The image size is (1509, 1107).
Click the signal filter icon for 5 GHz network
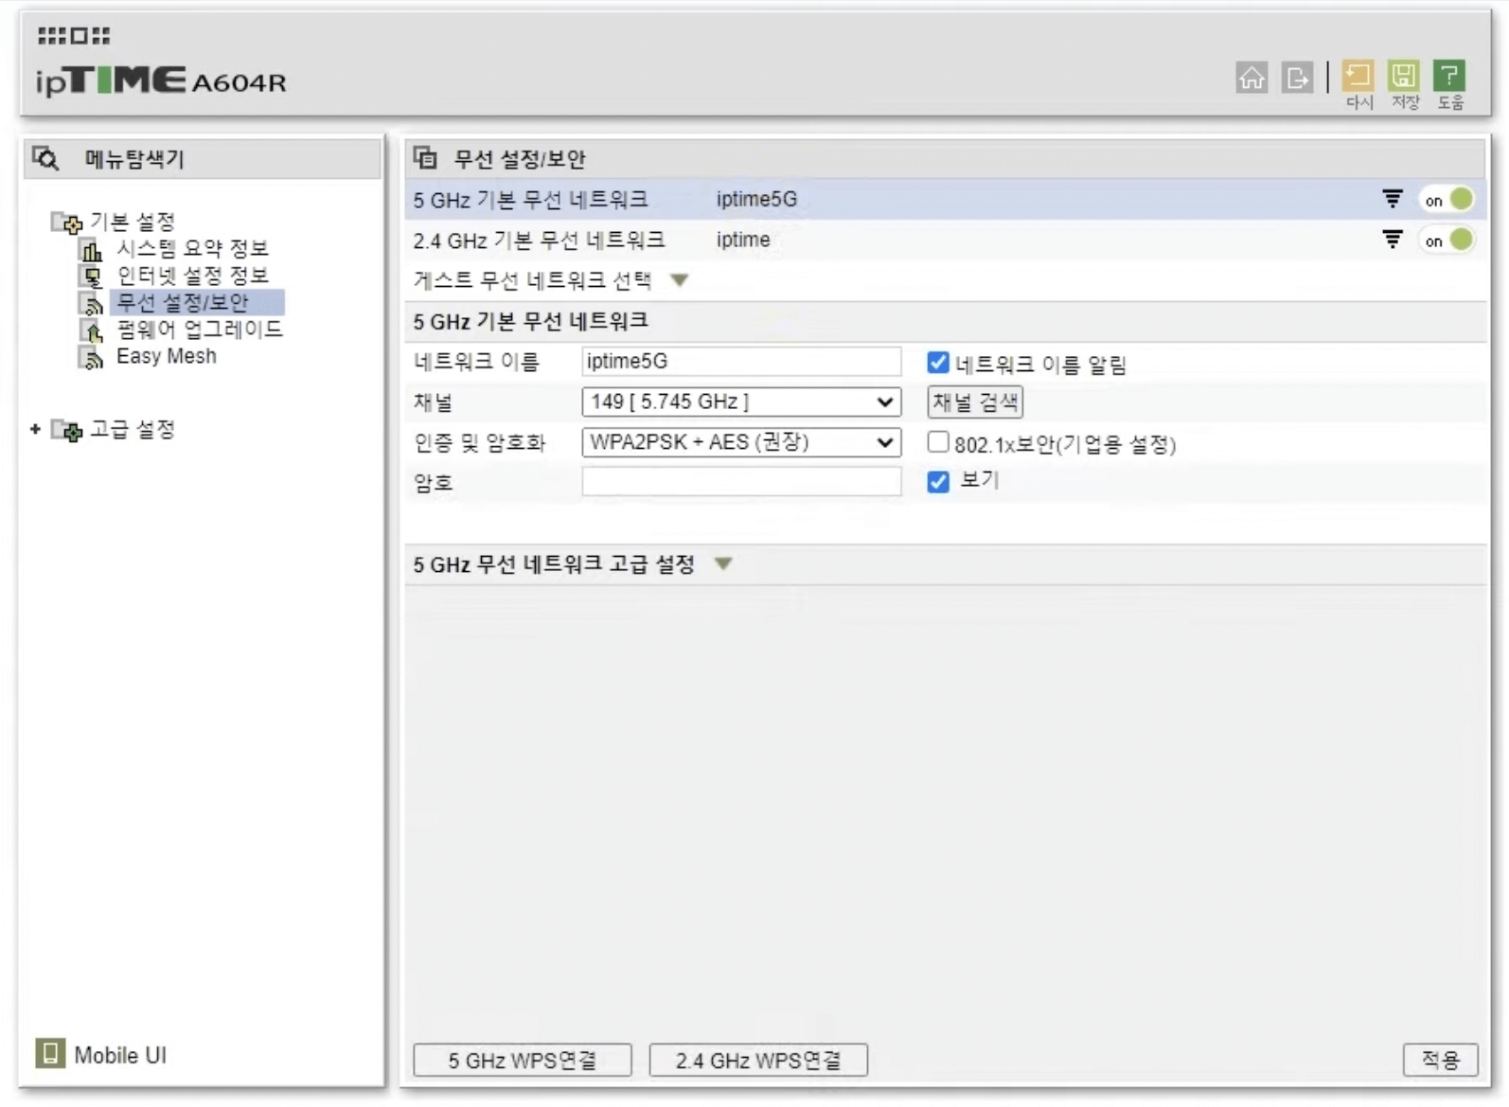(x=1392, y=199)
